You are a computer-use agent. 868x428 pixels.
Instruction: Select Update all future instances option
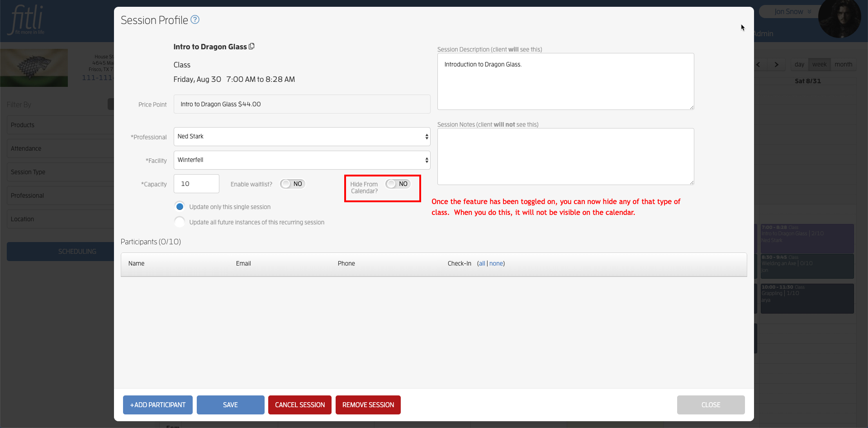click(x=180, y=222)
